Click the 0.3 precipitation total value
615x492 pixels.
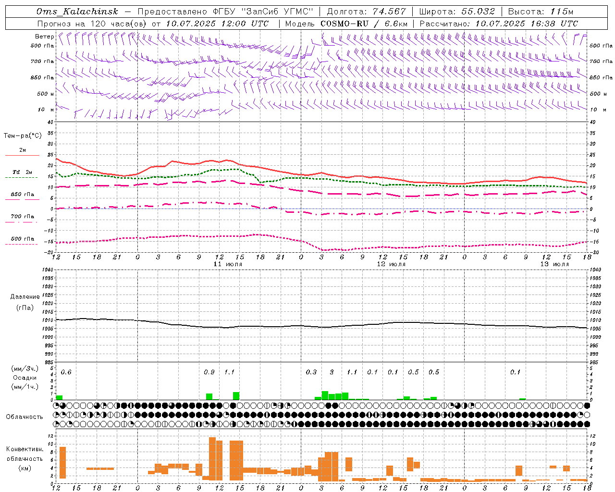(x=311, y=372)
